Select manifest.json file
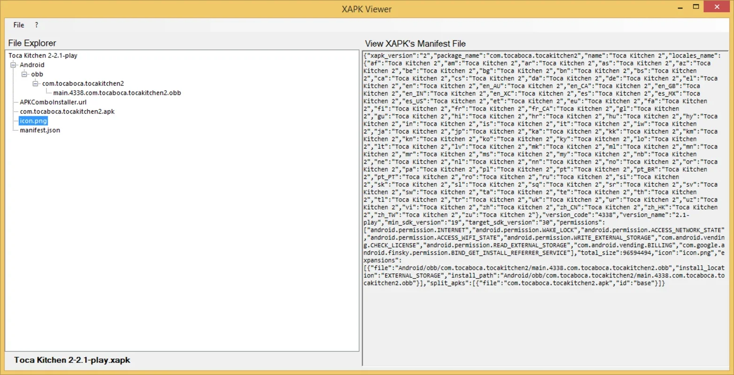734x375 pixels. pyautogui.click(x=40, y=130)
